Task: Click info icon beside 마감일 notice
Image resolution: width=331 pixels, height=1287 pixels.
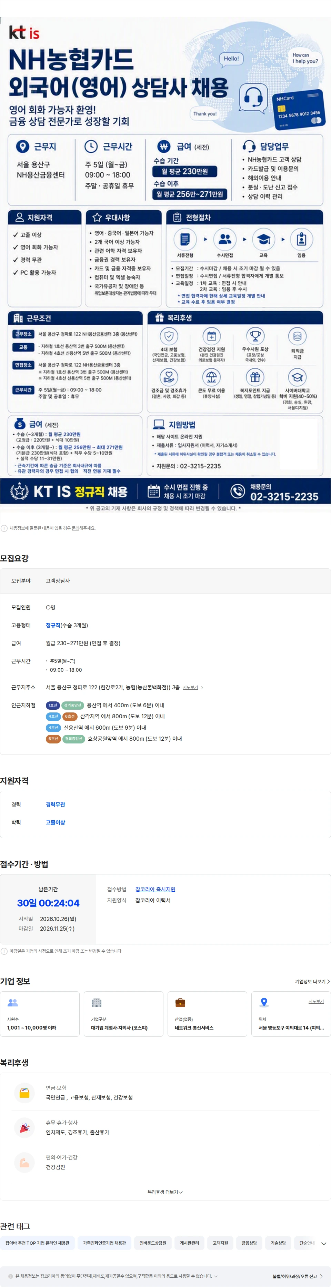Action: [x=4, y=951]
